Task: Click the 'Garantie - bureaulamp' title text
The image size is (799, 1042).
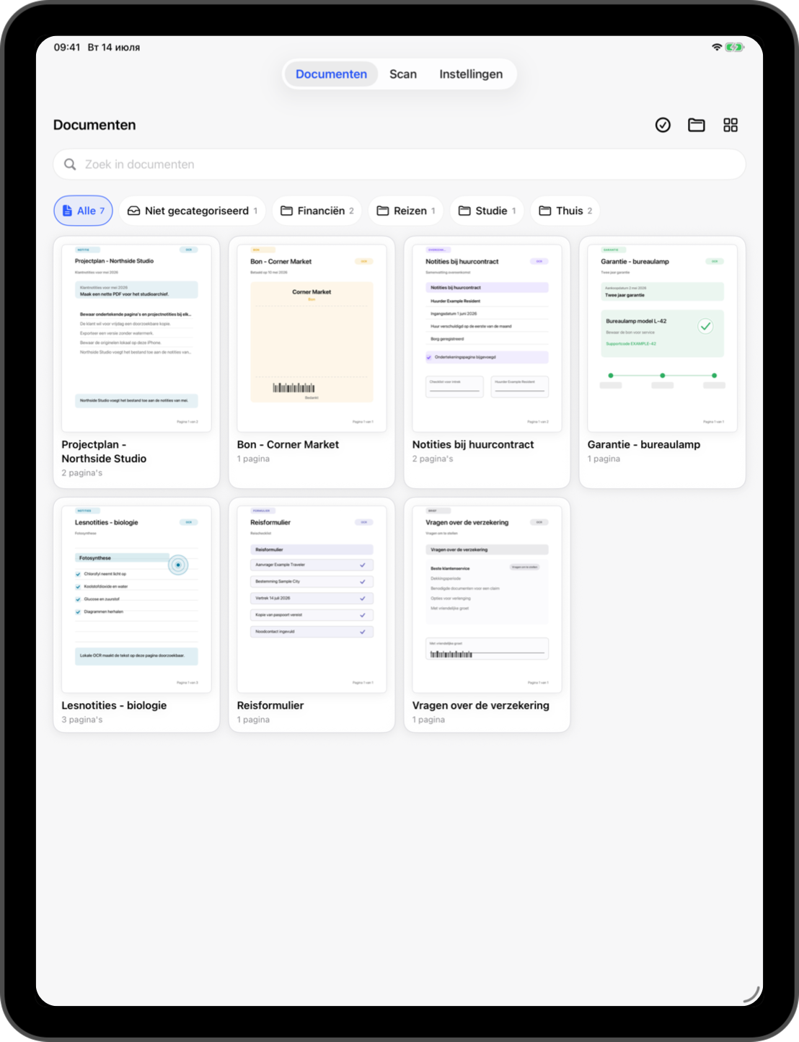Action: tap(644, 444)
